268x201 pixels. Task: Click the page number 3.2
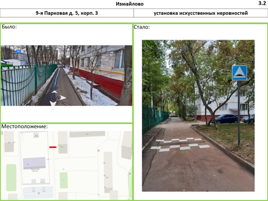coord(262,3)
